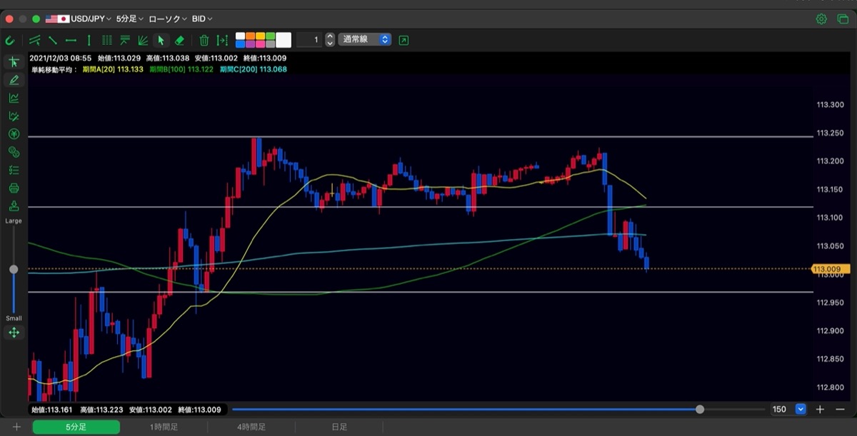Click the trash can delete icon
The height and width of the screenshot is (436, 857).
tap(204, 40)
